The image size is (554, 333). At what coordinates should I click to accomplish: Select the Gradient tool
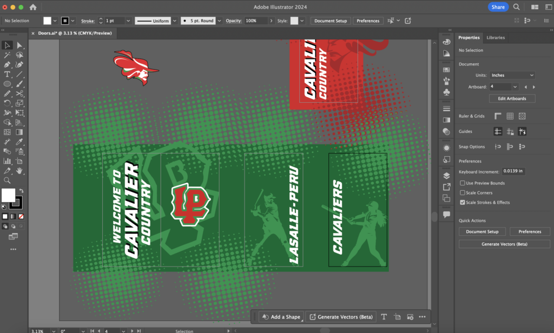(19, 132)
